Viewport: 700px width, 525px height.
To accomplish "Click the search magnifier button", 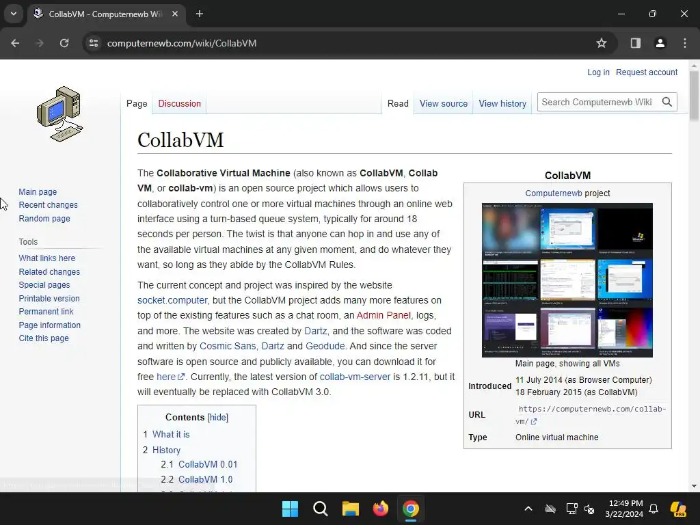I will 667,103.
